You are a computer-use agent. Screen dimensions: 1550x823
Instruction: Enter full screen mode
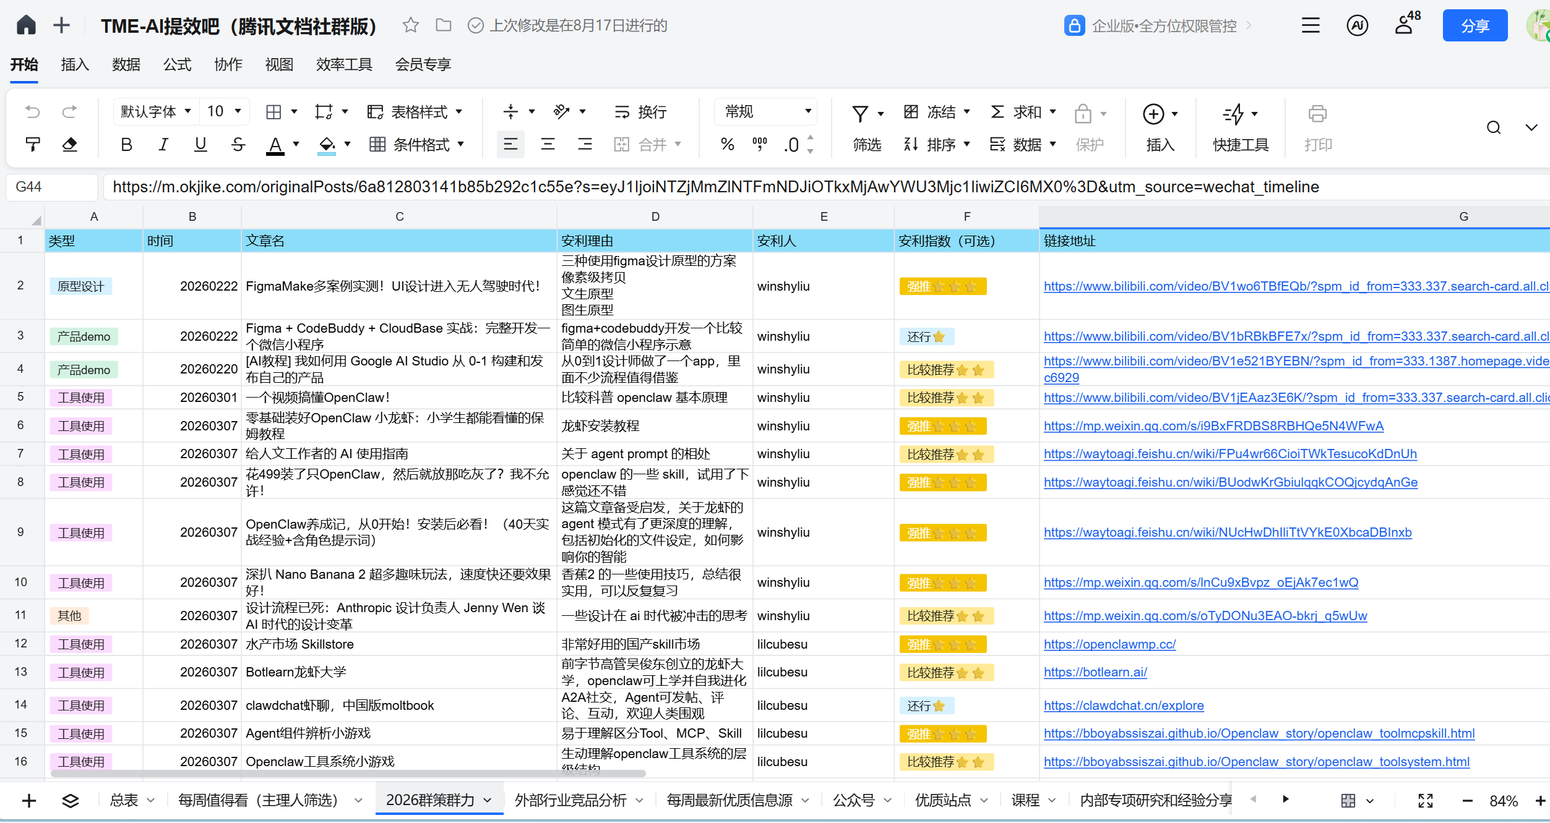click(x=1426, y=801)
